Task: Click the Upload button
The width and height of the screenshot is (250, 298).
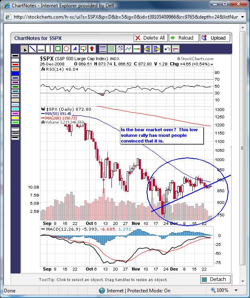Action: coord(215,38)
